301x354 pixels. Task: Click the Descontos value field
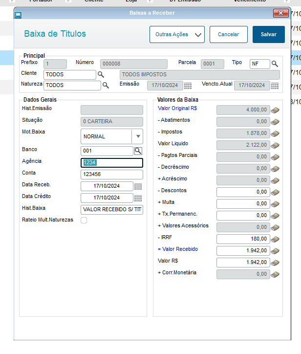pos(243,192)
